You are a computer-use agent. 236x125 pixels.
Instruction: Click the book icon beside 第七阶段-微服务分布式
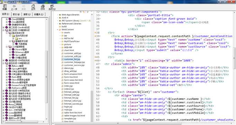point(7,93)
